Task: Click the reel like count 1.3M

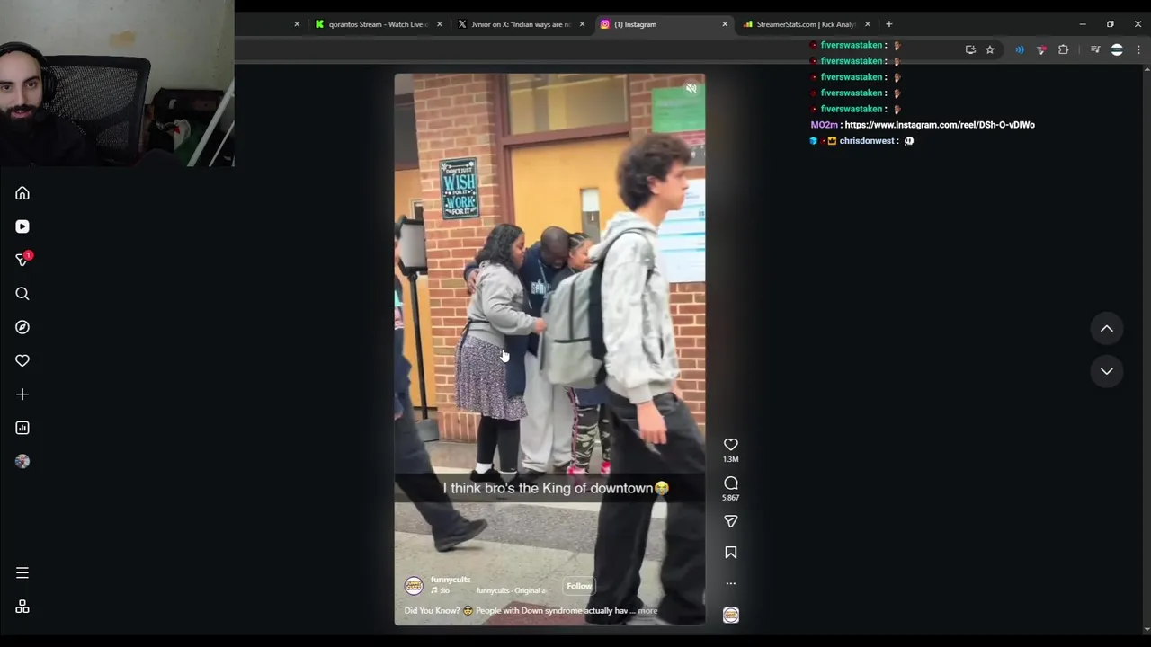Action: (731, 459)
